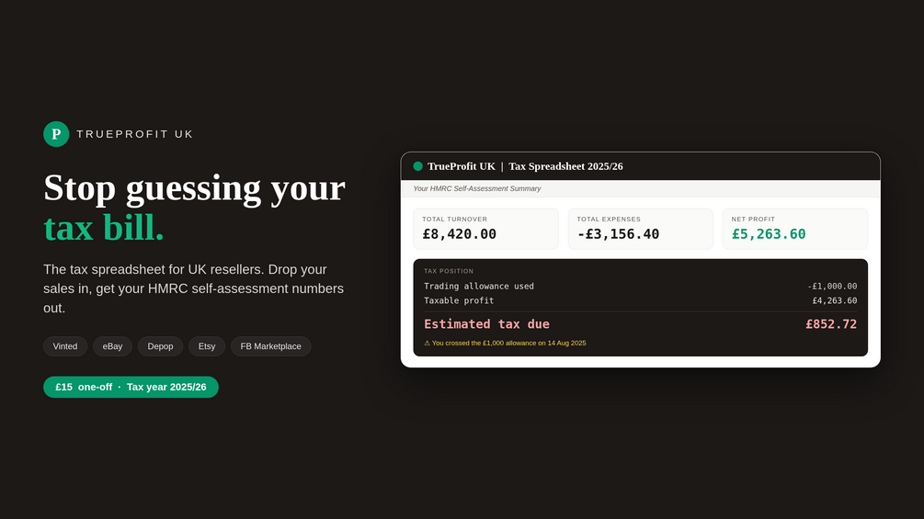Open the Net Profit card

795,229
